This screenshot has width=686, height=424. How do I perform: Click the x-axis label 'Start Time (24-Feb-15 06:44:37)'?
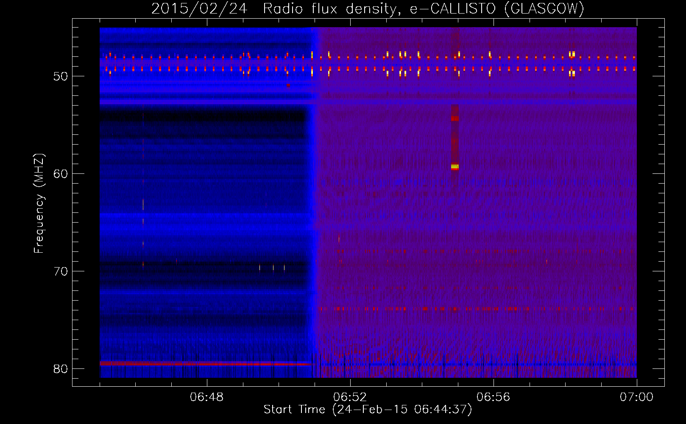pos(368,410)
